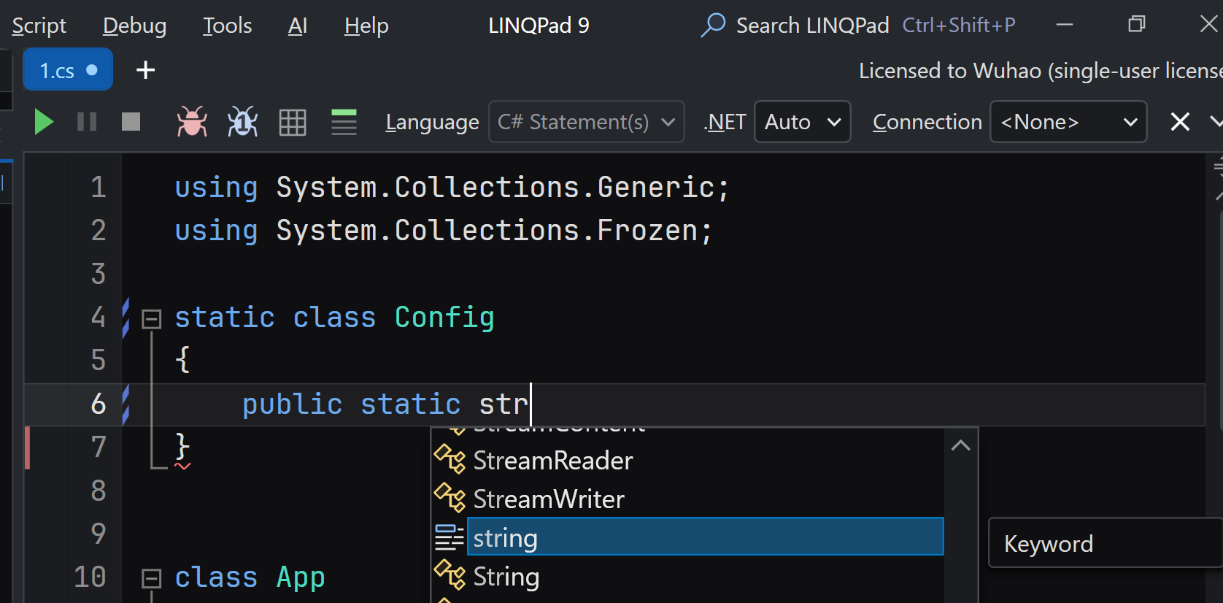The width and height of the screenshot is (1223, 603).
Task: Open the Connection dropdown showing None
Action: [x=1068, y=122]
